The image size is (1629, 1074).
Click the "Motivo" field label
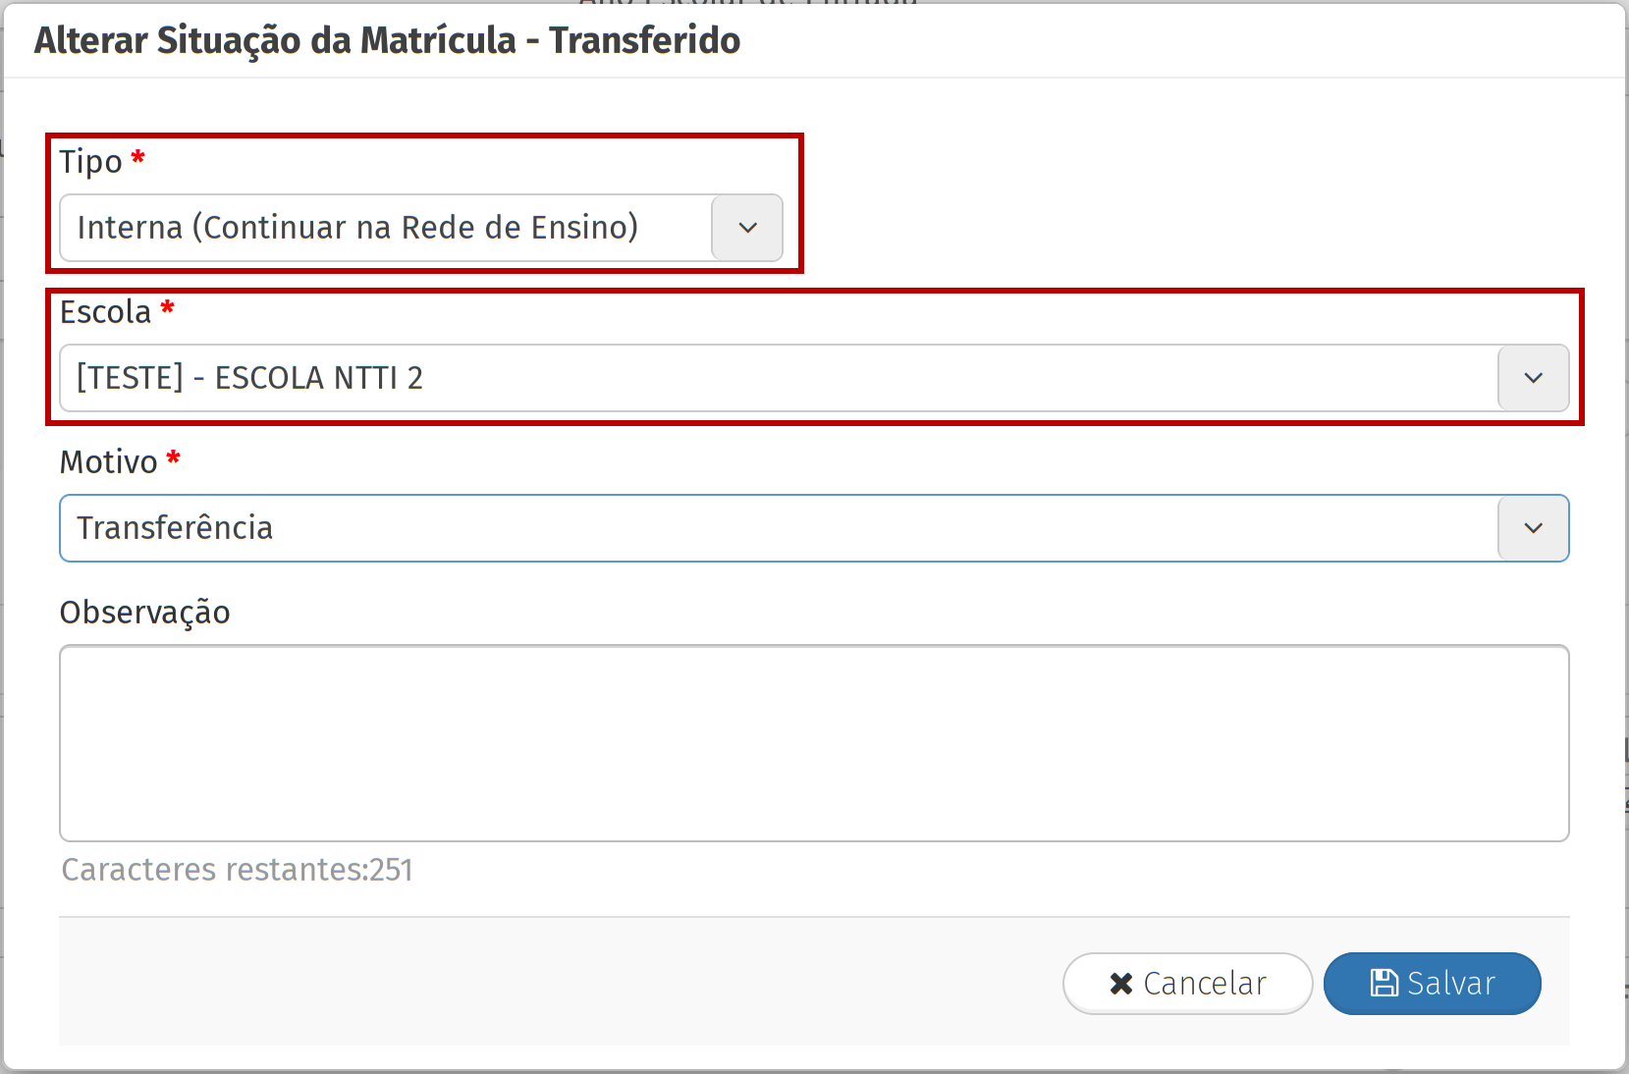(108, 461)
